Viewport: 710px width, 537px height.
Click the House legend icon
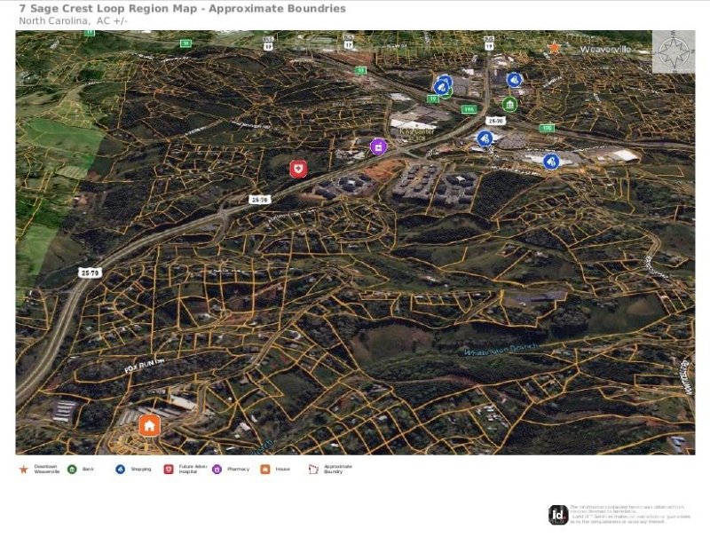point(264,469)
